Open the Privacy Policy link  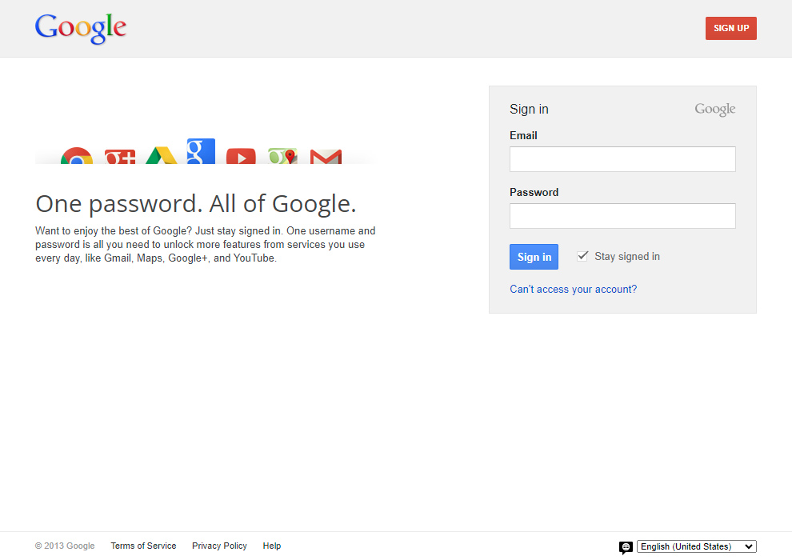[x=219, y=546]
